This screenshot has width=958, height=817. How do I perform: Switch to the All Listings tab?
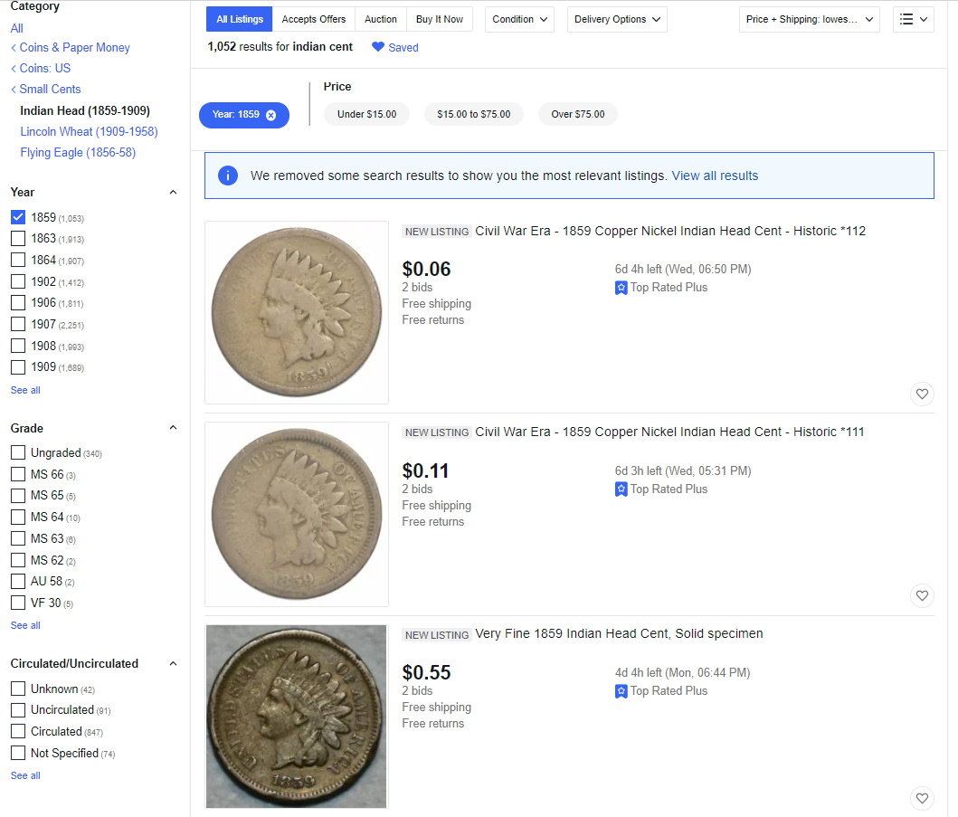[240, 20]
